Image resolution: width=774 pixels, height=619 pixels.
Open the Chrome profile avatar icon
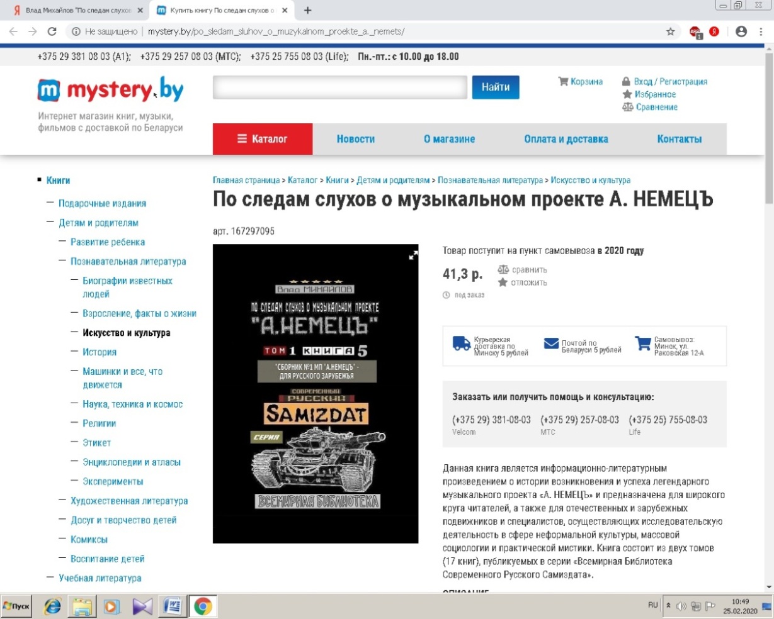(741, 31)
